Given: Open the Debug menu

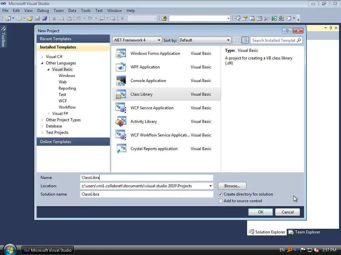Looking at the screenshot, I should pos(43,10).
